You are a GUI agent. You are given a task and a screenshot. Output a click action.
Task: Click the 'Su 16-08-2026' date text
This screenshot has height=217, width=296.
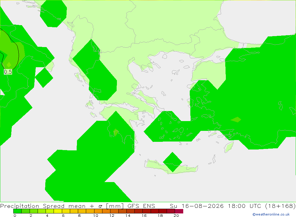pos(197,206)
